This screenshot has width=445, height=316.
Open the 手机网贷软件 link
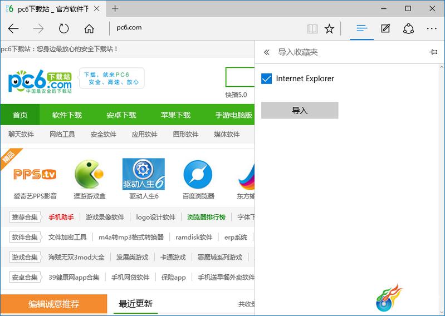(130, 277)
